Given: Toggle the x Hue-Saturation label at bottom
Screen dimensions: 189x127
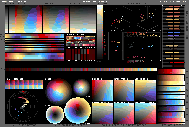Looking at the screenshot, I should click(x=24, y=125).
